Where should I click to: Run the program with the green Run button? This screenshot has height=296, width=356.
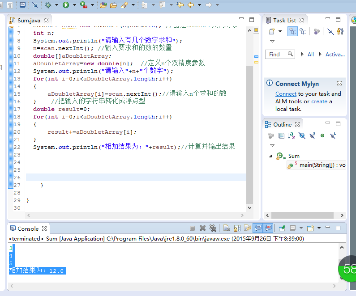click(x=66, y=5)
